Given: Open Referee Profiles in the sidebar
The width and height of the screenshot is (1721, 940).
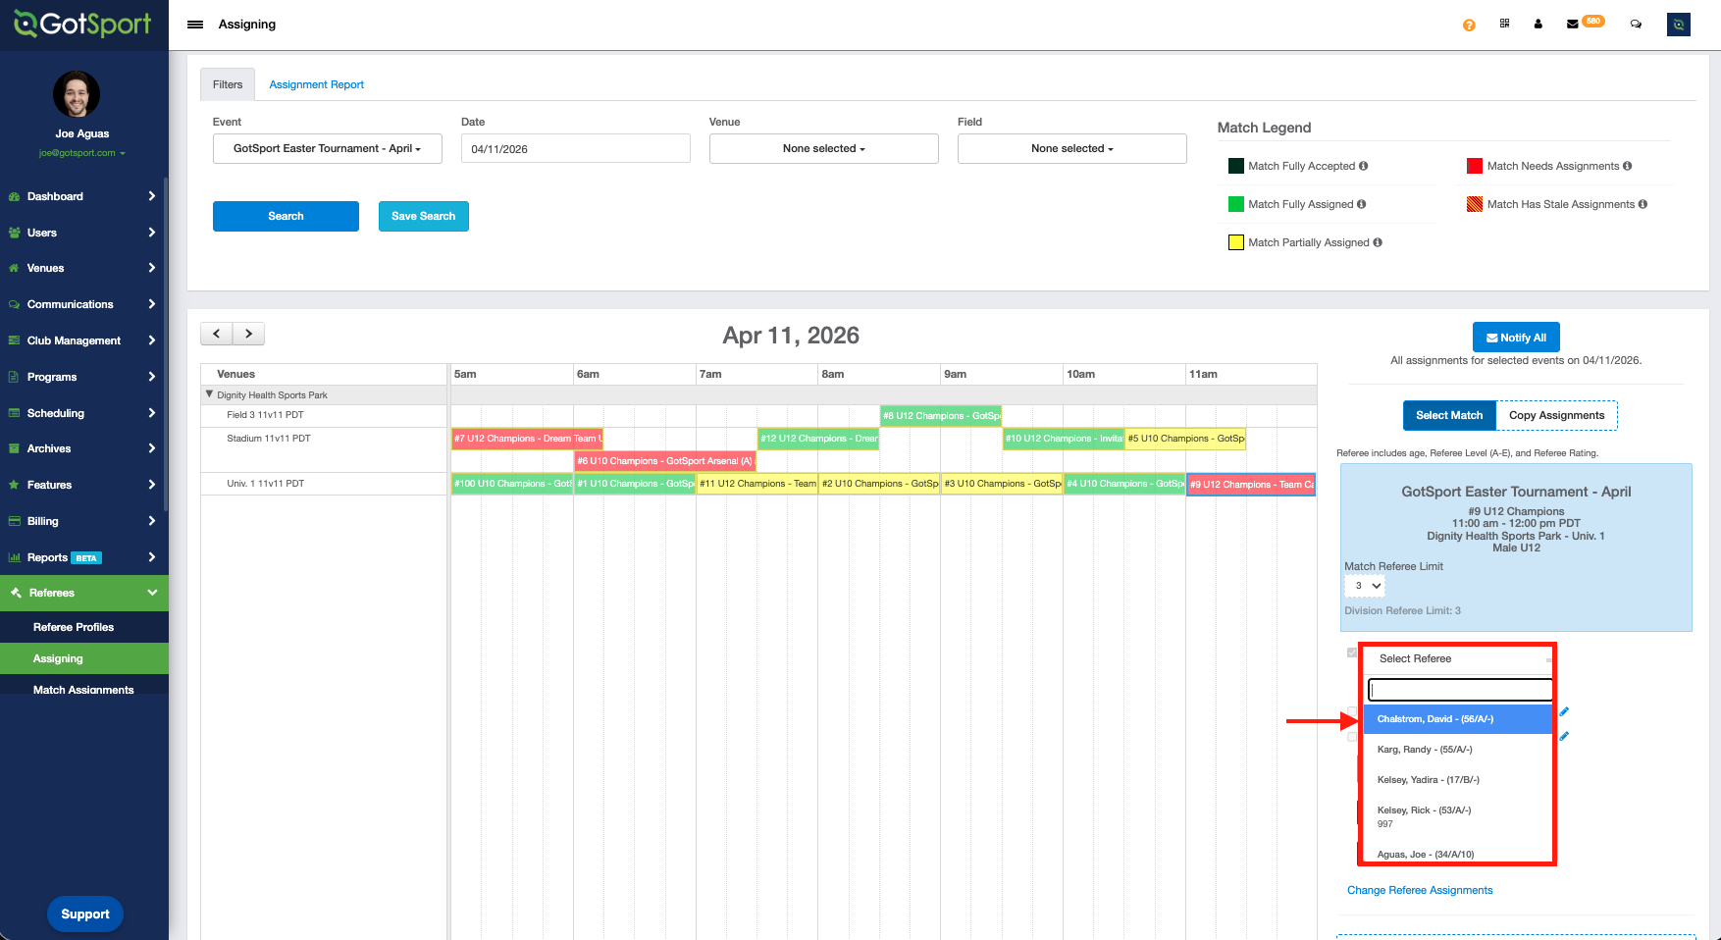Looking at the screenshot, I should coord(74,627).
